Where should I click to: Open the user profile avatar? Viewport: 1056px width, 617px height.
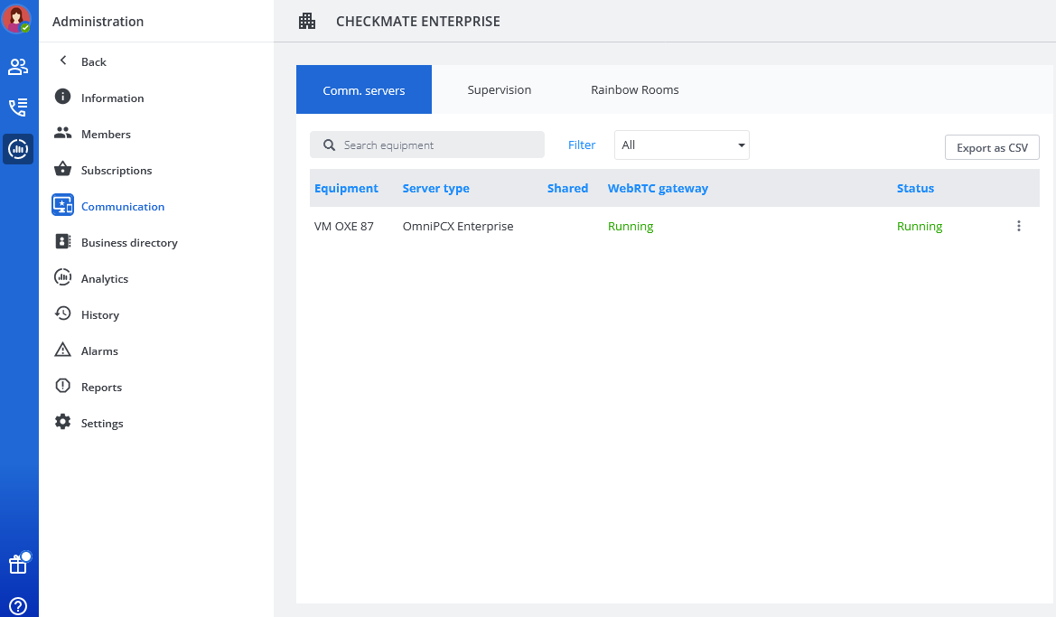18,19
